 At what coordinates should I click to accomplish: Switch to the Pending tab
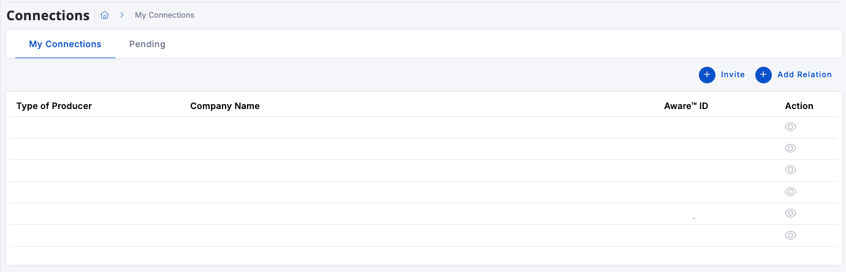coord(147,44)
